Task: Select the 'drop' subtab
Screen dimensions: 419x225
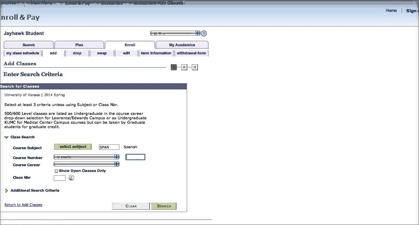Action: point(77,53)
